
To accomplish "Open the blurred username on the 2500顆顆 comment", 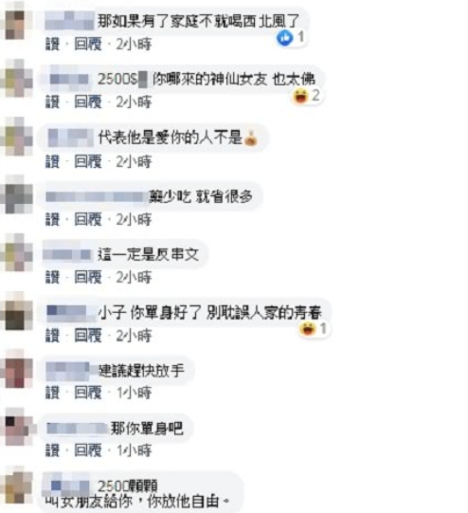I will pyautogui.click(x=67, y=486).
